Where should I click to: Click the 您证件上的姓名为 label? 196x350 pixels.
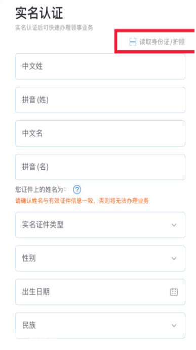point(41,190)
